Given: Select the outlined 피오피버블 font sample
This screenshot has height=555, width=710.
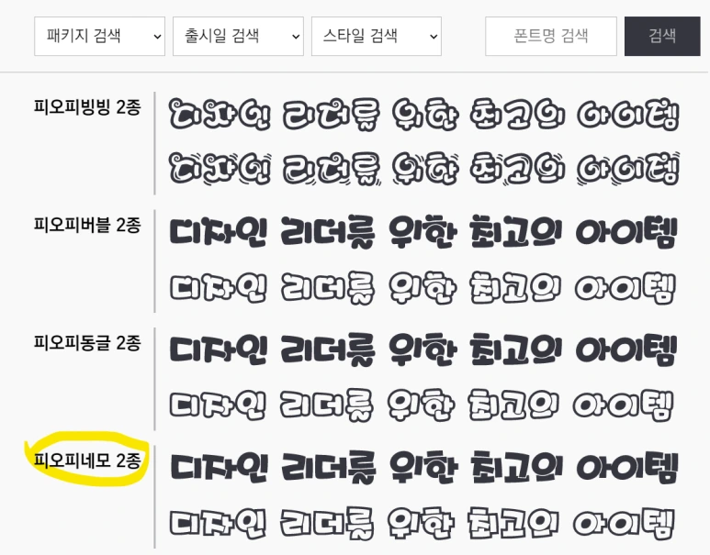Looking at the screenshot, I should pyautogui.click(x=422, y=288).
